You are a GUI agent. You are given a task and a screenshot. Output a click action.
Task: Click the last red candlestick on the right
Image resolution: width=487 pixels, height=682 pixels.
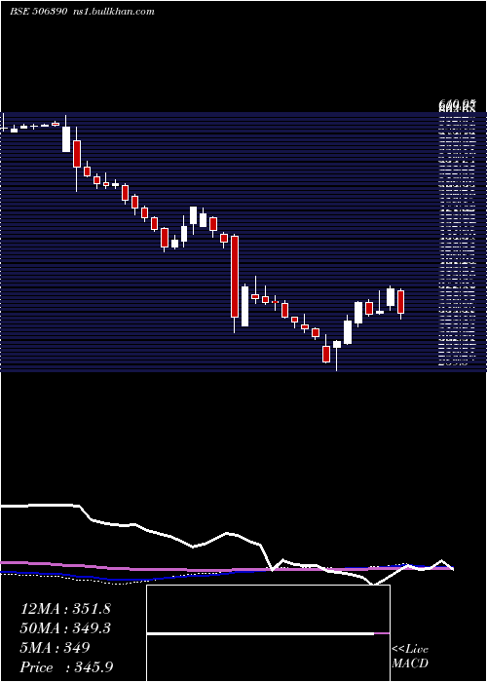coord(400,303)
